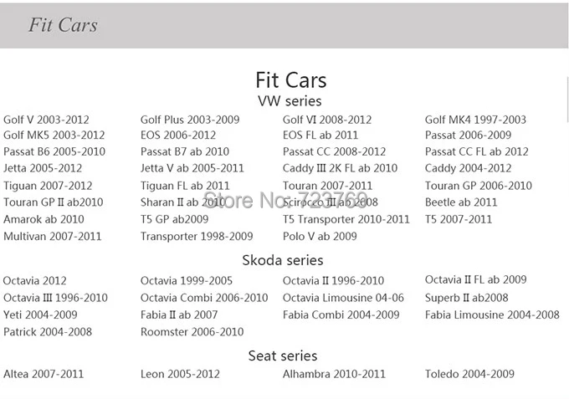Click the VW series heading

tap(290, 101)
